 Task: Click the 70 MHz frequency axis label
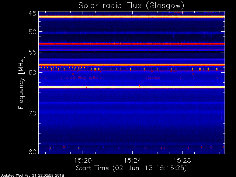tap(32, 113)
